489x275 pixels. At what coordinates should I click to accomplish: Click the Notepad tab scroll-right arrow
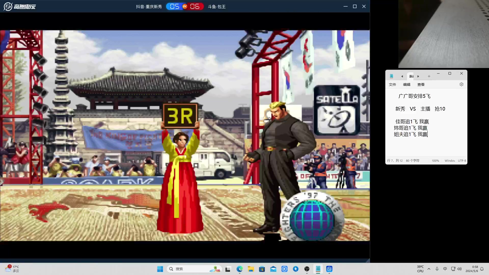[418, 76]
